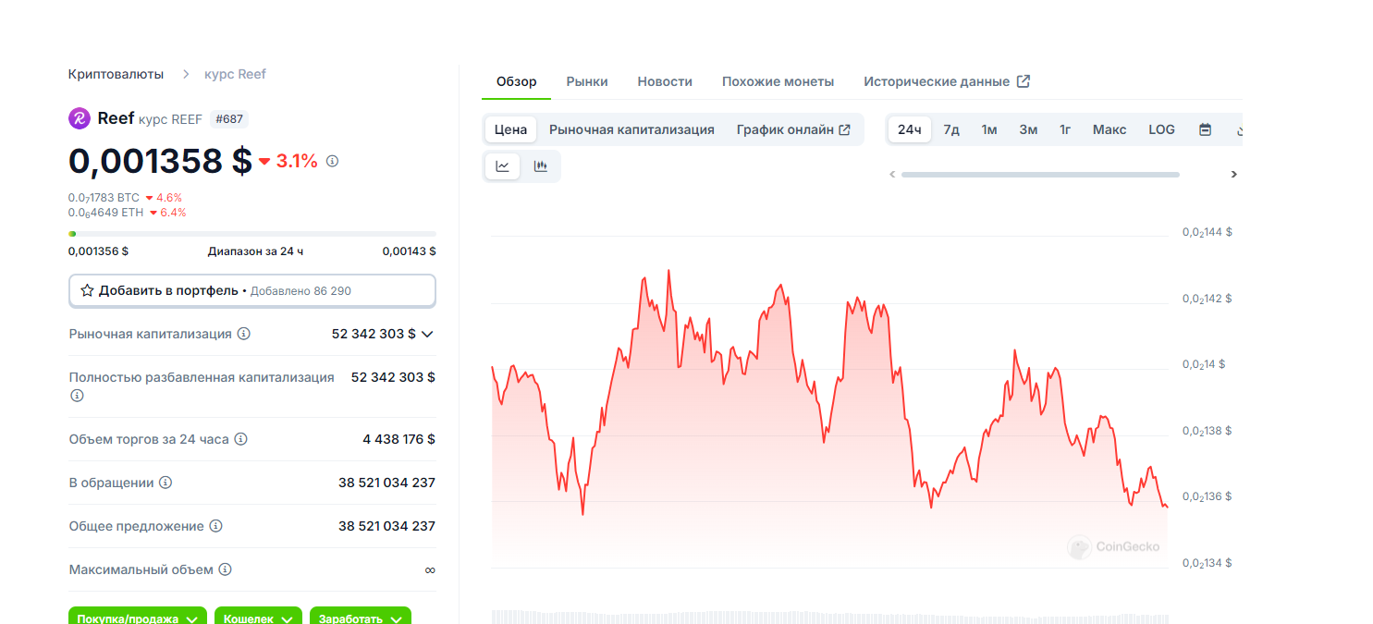Screen dimensions: 1373x624
Task: Switch to line chart view icon
Action: (x=503, y=166)
